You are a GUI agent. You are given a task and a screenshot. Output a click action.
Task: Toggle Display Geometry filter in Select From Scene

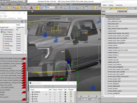coord(103,9)
